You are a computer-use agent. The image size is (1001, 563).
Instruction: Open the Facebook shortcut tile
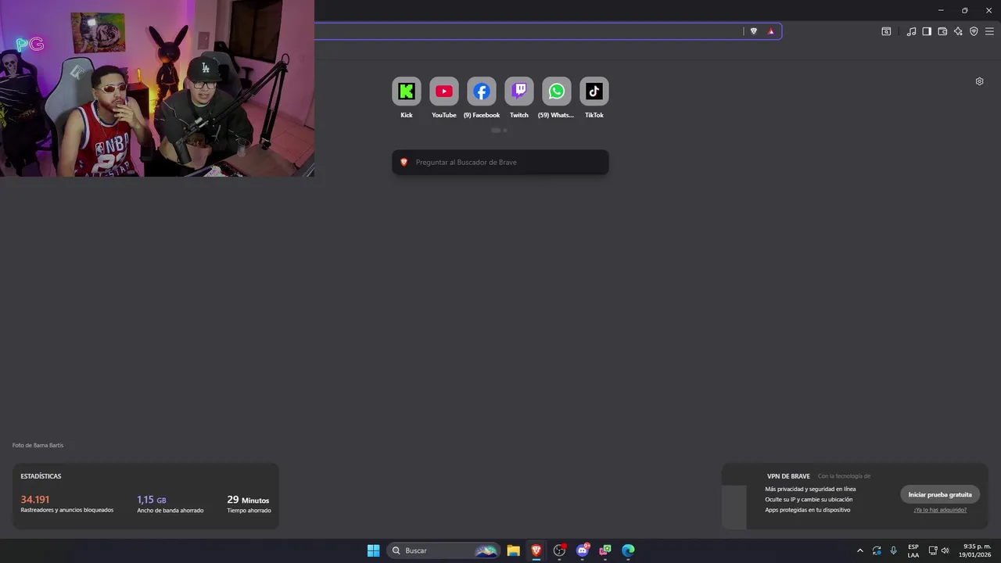(482, 91)
